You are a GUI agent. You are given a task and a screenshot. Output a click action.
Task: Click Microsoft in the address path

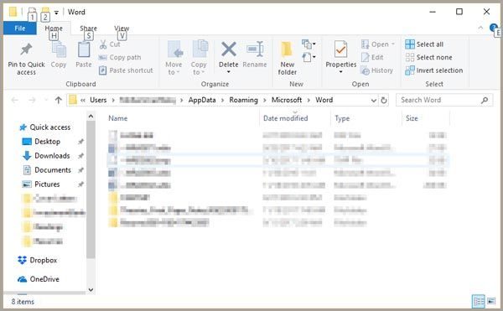tap(287, 100)
